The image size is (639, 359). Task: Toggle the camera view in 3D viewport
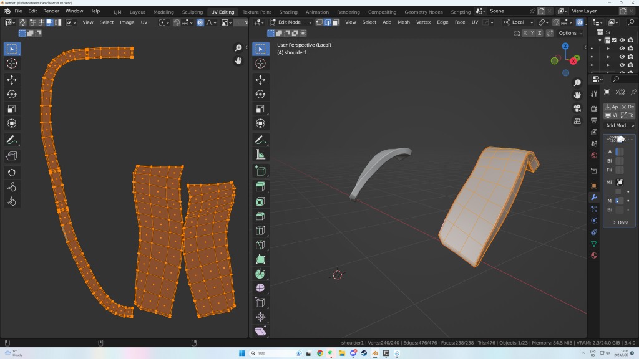[577, 108]
